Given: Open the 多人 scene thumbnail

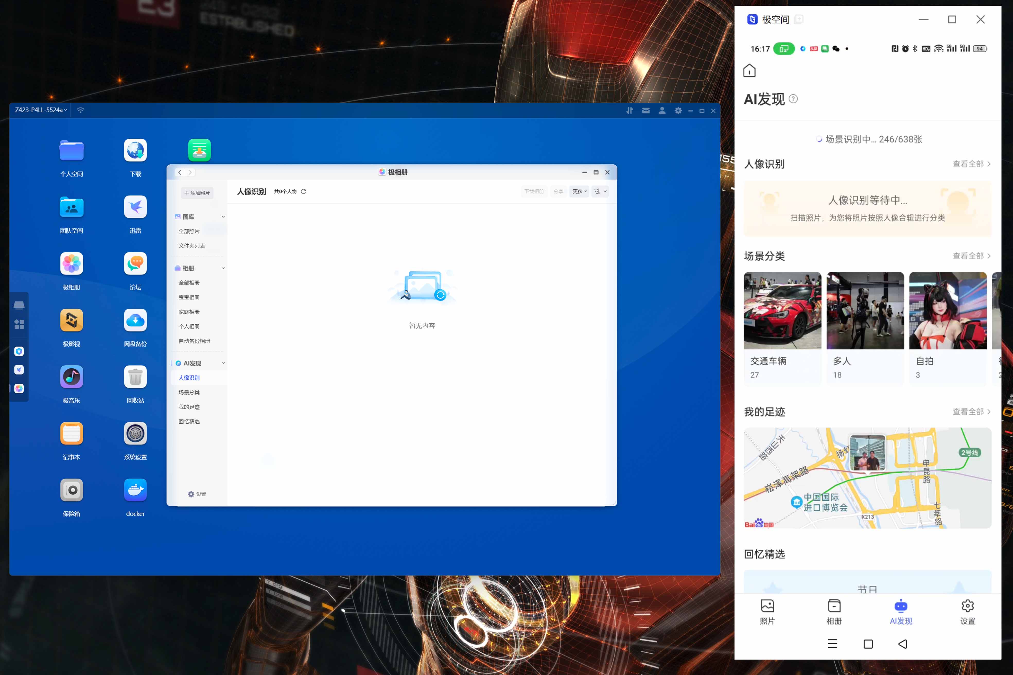Looking at the screenshot, I should pos(865,310).
